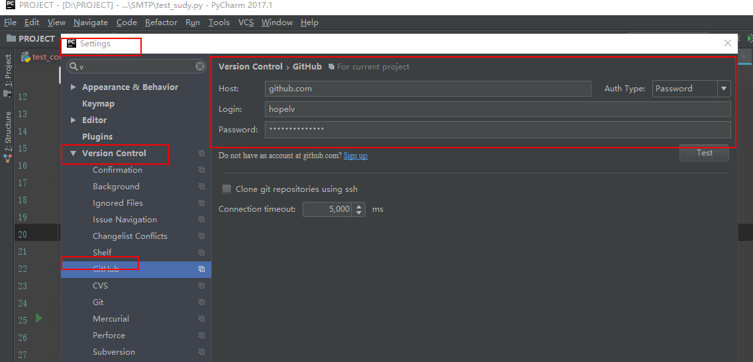Select Issue Navigation settings page

click(x=125, y=220)
